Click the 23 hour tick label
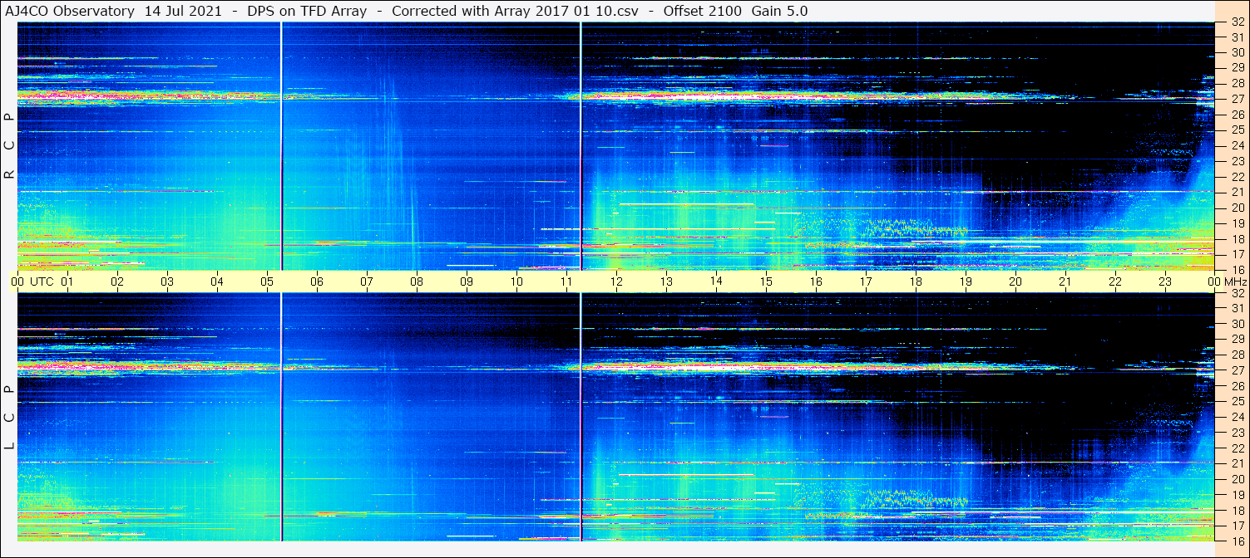The height and width of the screenshot is (558, 1250). (1165, 281)
